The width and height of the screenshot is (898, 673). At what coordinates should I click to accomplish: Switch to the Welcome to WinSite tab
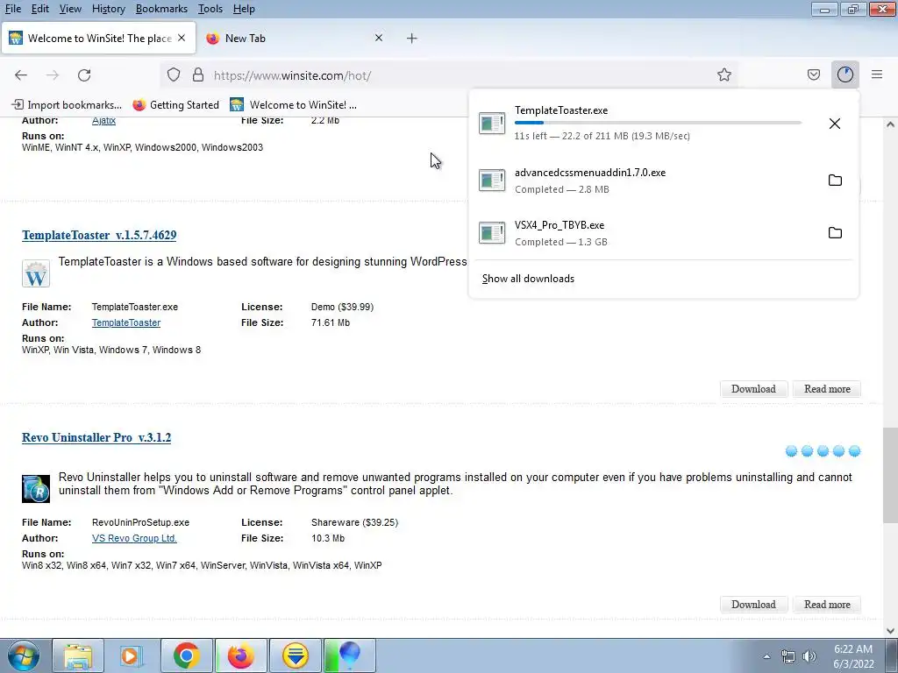[98, 39]
